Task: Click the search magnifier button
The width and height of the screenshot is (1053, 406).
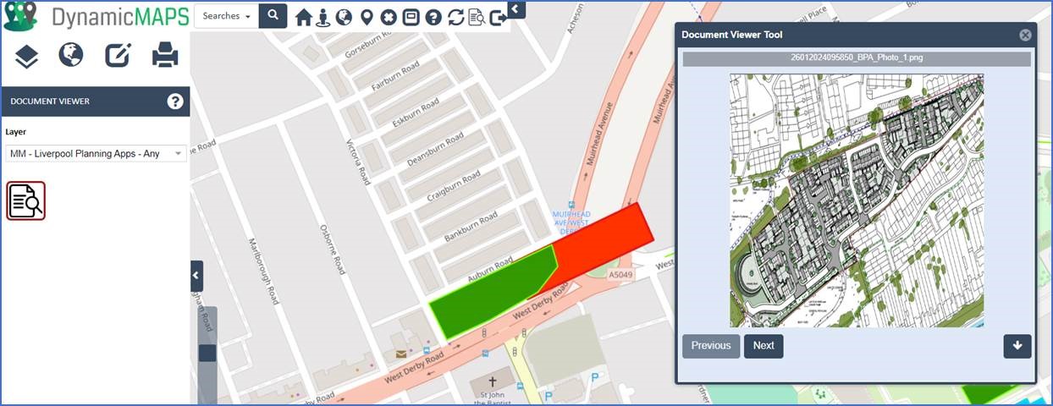Action: click(273, 15)
